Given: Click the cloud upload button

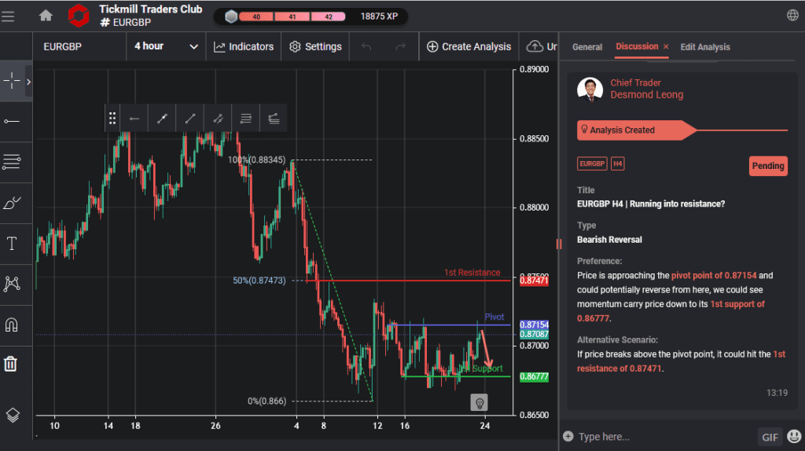Looking at the screenshot, I should coord(539,46).
